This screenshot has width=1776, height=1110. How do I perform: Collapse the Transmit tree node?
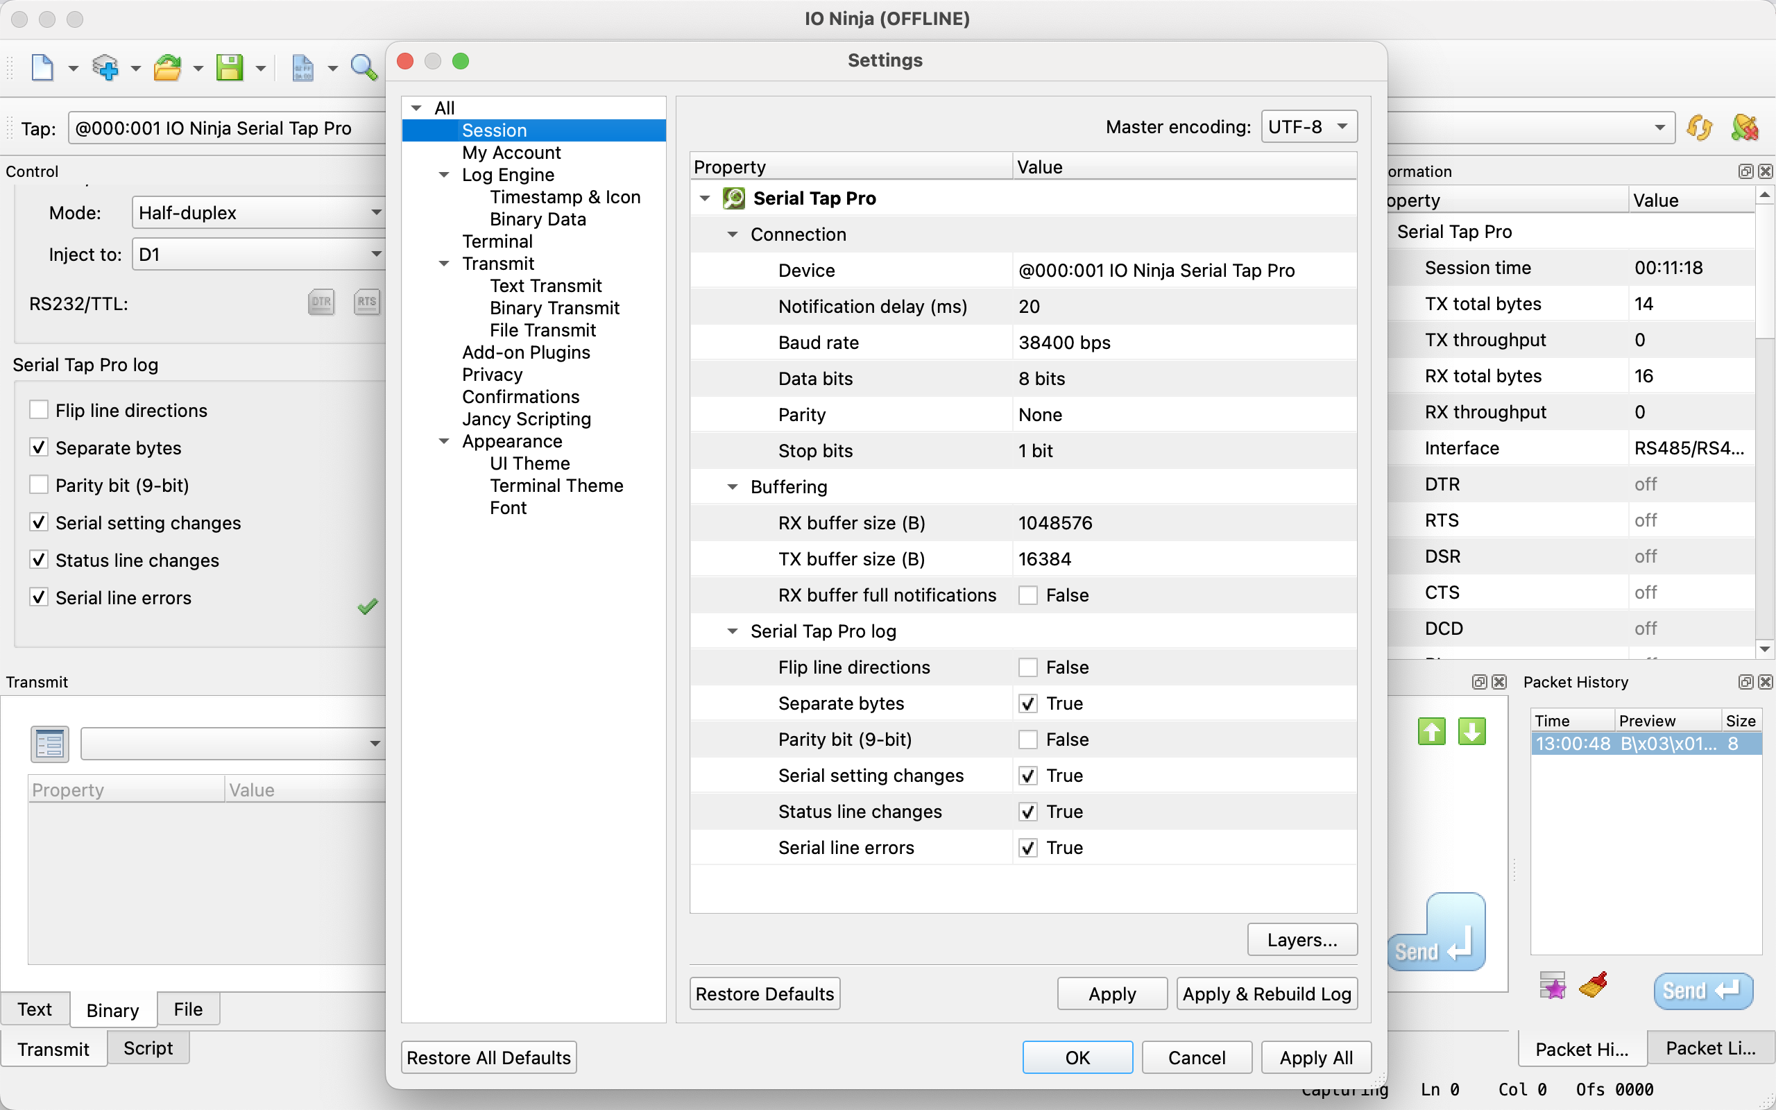click(444, 264)
